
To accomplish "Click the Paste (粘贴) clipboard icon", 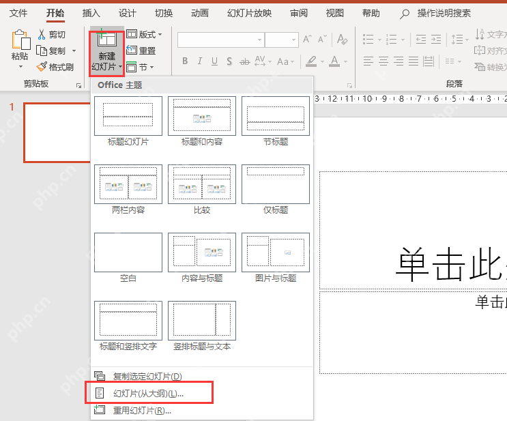I will coord(20,40).
